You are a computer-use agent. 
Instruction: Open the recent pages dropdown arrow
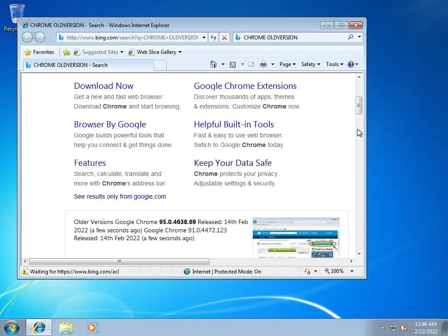(49, 38)
